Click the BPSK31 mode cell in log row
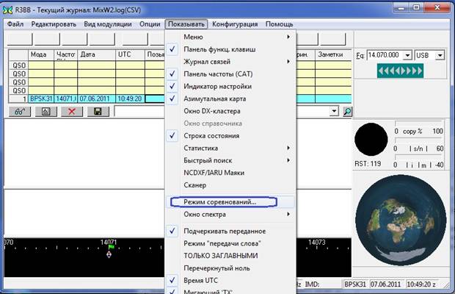Image resolution: width=455 pixels, height=294 pixels. coord(42,98)
